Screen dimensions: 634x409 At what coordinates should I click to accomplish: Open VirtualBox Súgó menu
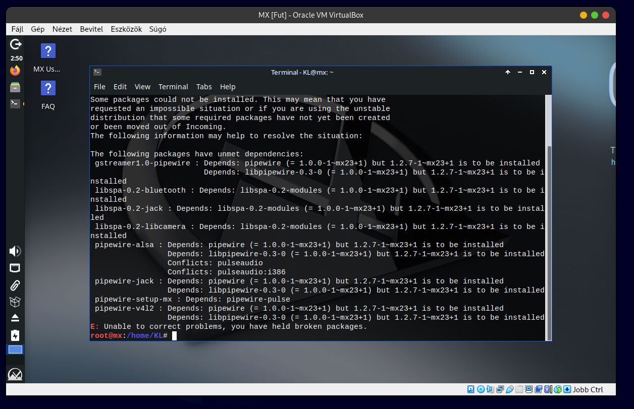click(157, 29)
